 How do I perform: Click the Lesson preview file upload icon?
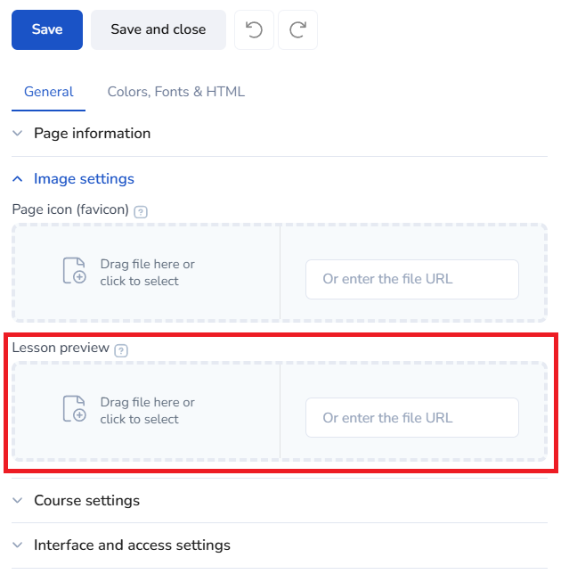point(74,409)
